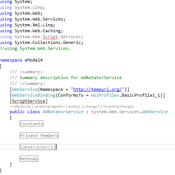Click the '2 references' CodeLens link

[20, 107]
